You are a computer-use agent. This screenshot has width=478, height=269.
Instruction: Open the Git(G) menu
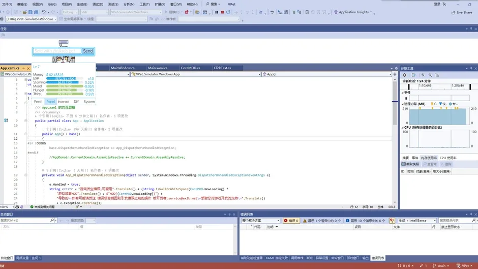pyautogui.click(x=52, y=4)
